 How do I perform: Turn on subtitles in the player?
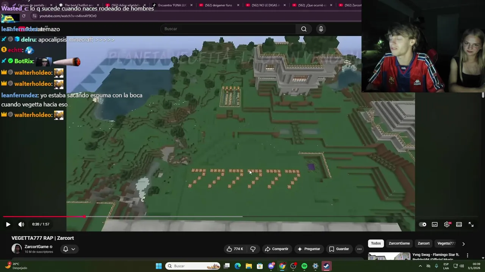coord(435,224)
